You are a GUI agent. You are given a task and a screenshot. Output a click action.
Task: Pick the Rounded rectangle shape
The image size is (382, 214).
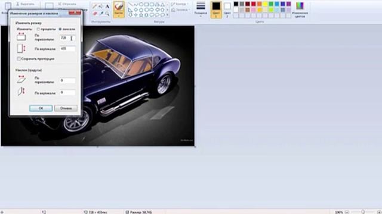tap(152, 4)
